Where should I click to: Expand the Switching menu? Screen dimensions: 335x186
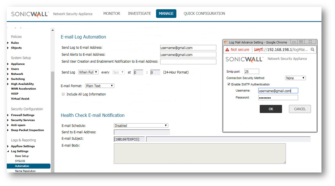18,79
